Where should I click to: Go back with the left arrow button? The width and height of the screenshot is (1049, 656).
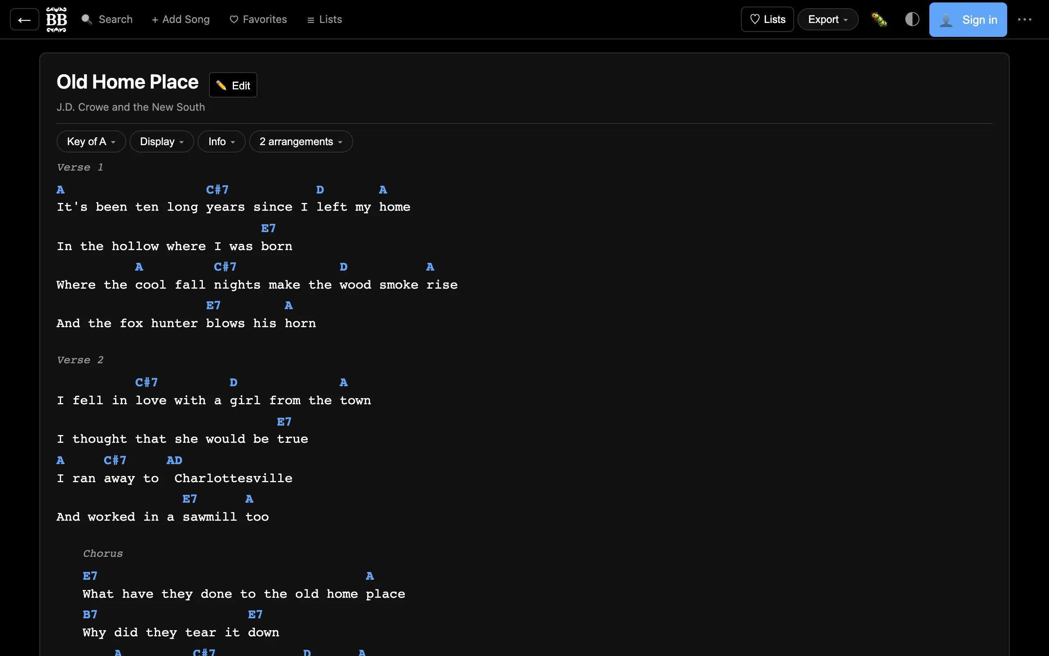24,20
